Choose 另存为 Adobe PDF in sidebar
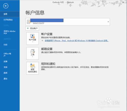 click(x=10, y=32)
